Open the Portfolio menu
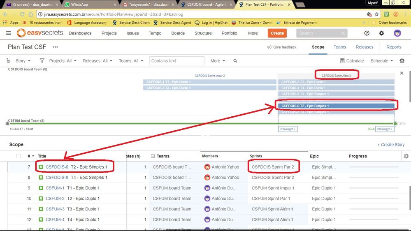411x231 pixels. click(229, 33)
